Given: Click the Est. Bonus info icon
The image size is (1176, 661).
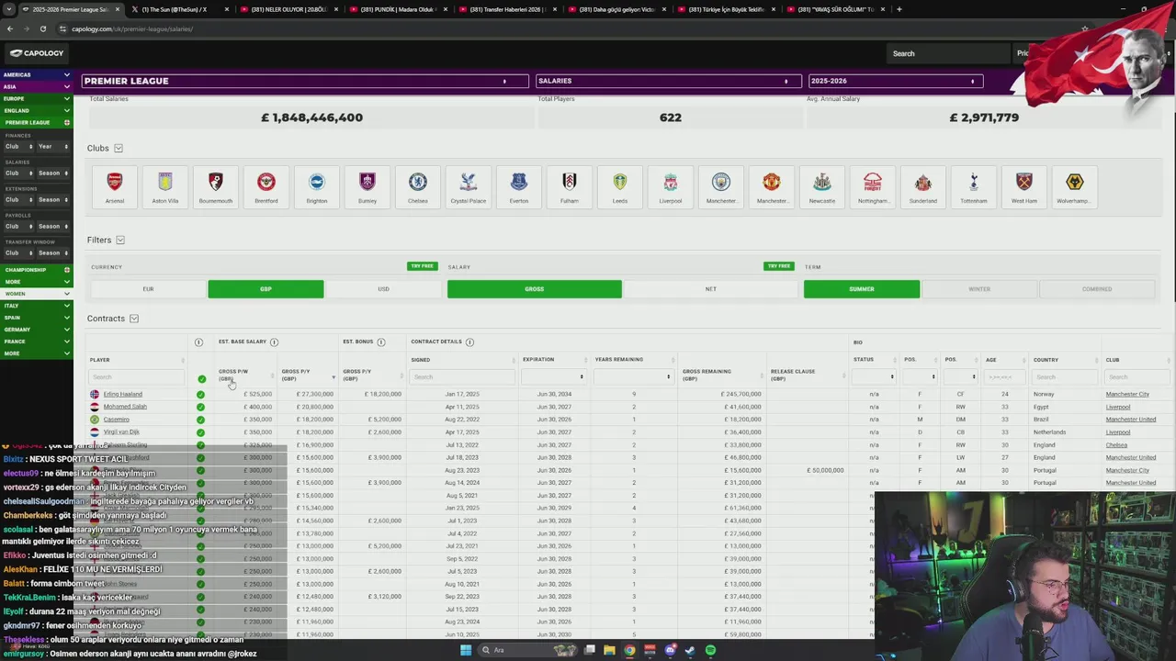Looking at the screenshot, I should (x=380, y=342).
